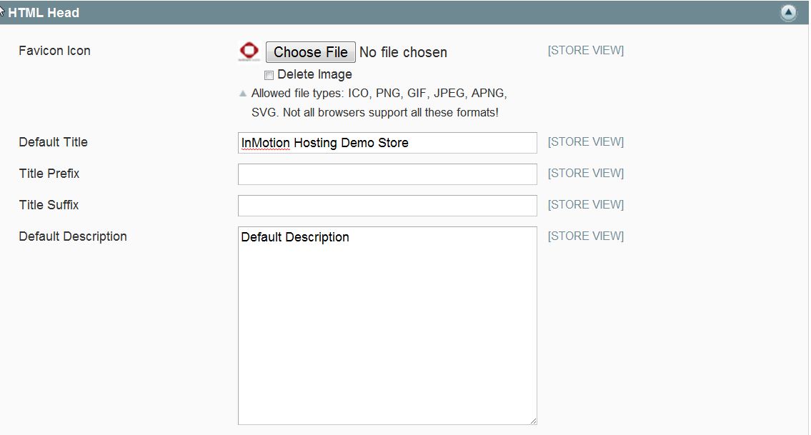Viewport: 811px width, 435px height.
Task: Click inside the Default Description textarea
Action: click(x=387, y=326)
